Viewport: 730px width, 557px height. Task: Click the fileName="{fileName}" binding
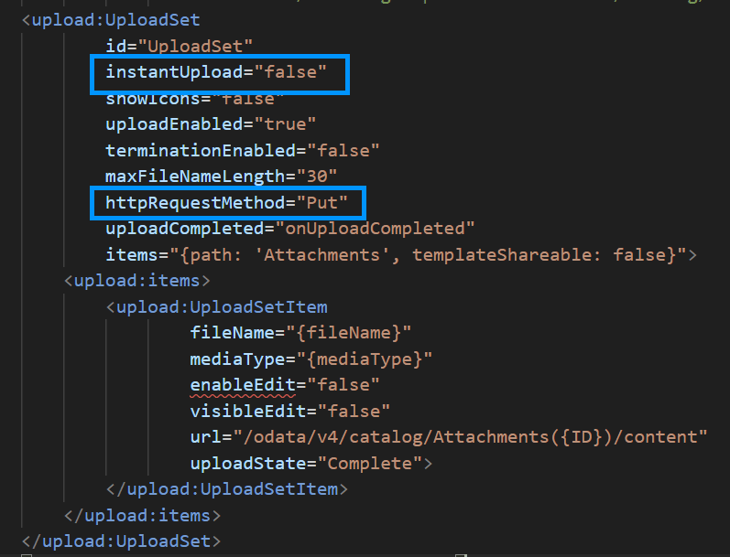point(300,333)
